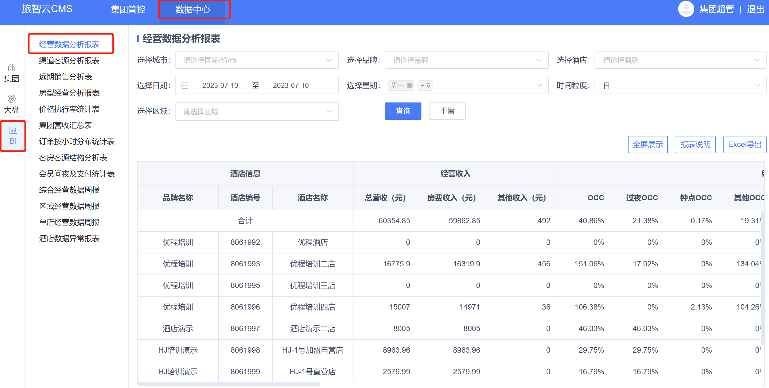Click hotel name 优程培训三店 cell

(313, 285)
